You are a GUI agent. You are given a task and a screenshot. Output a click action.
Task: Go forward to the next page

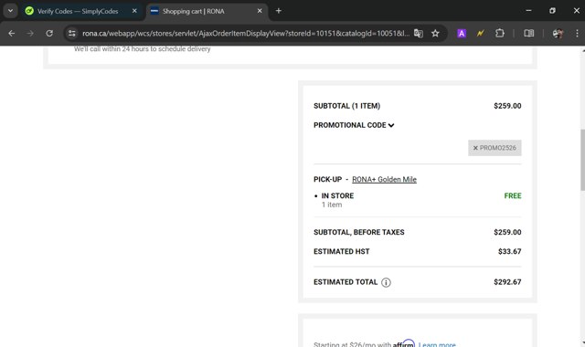pos(30,33)
